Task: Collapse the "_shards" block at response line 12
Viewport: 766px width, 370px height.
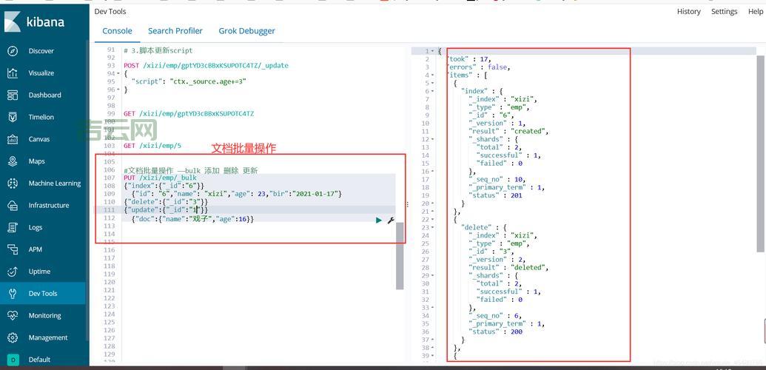Action: click(433, 139)
